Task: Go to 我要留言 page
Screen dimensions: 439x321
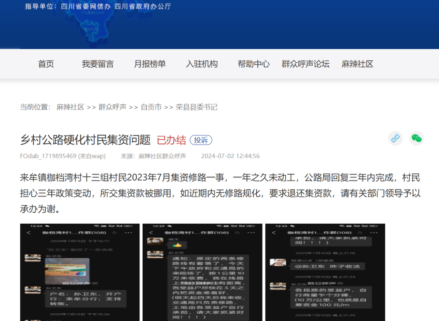Action: pyautogui.click(x=98, y=64)
